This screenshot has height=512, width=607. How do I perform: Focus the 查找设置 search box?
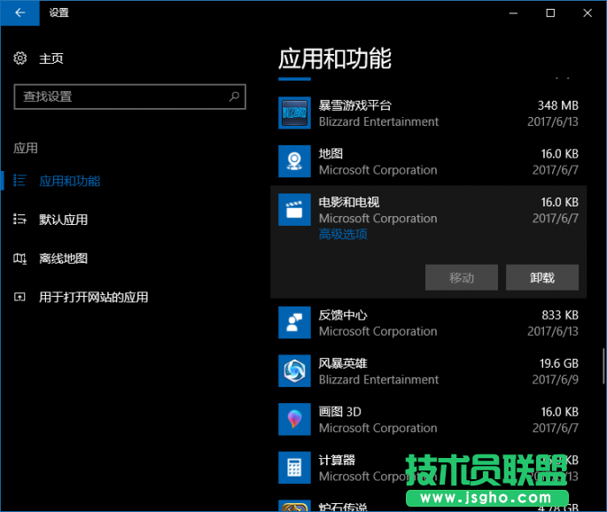129,97
